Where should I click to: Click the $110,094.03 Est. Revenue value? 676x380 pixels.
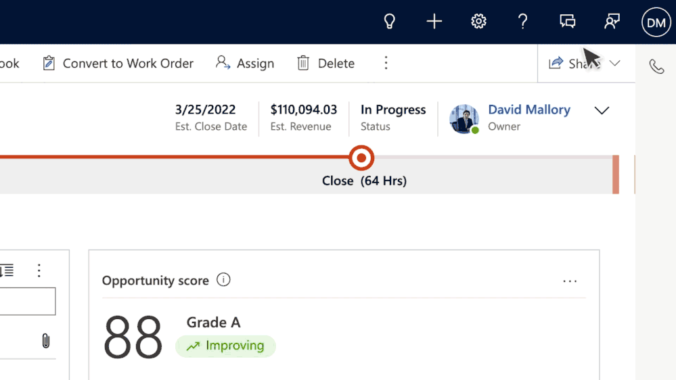point(304,110)
